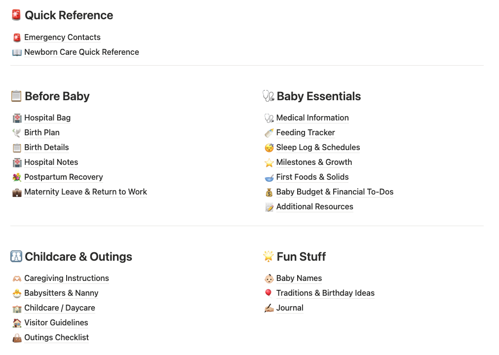Click the bouquet icon beside Postpartum Recovery
Screen dimensions: 499x355
pos(17,177)
